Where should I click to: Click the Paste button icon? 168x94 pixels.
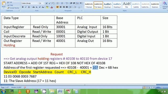pyautogui.click(x=4, y=3)
